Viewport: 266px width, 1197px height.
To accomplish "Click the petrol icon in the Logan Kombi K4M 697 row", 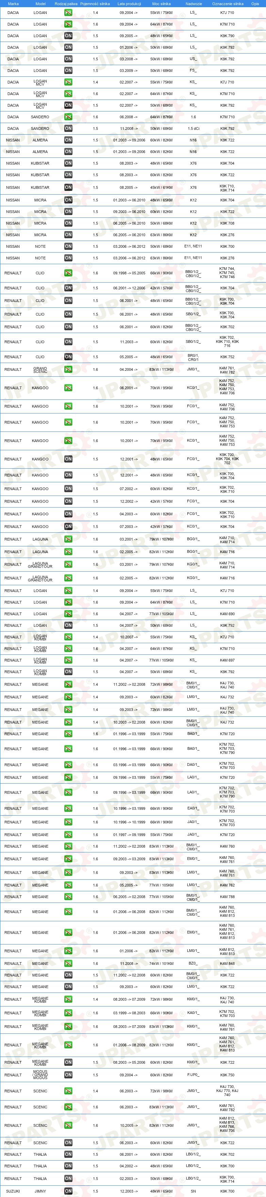I will [x=68, y=660].
